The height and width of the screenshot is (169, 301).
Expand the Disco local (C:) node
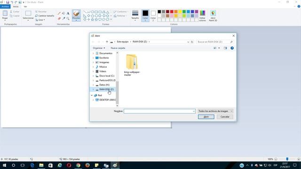pos(93,76)
